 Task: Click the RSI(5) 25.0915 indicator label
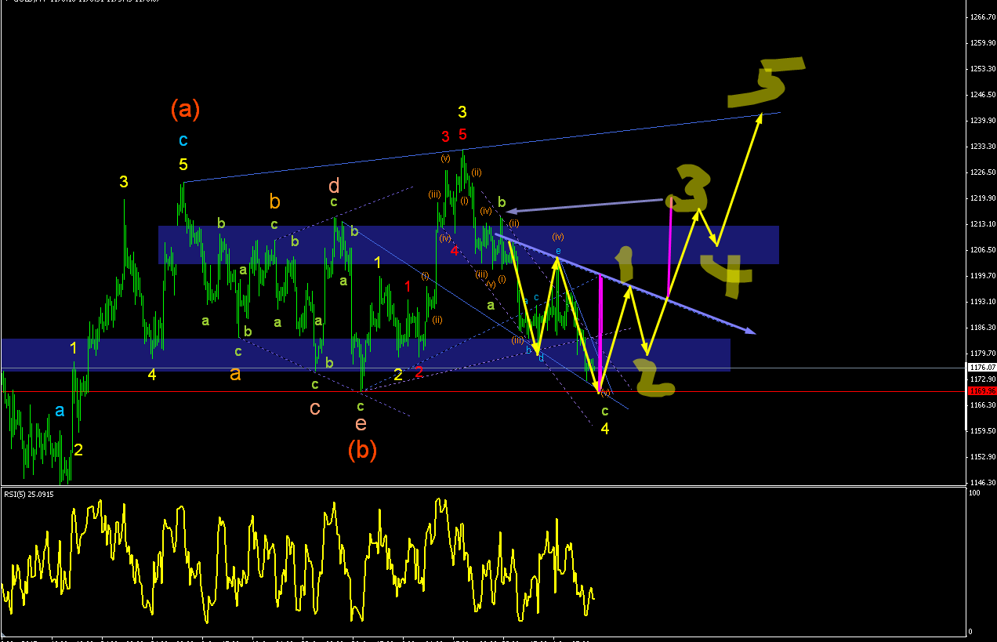(28, 494)
